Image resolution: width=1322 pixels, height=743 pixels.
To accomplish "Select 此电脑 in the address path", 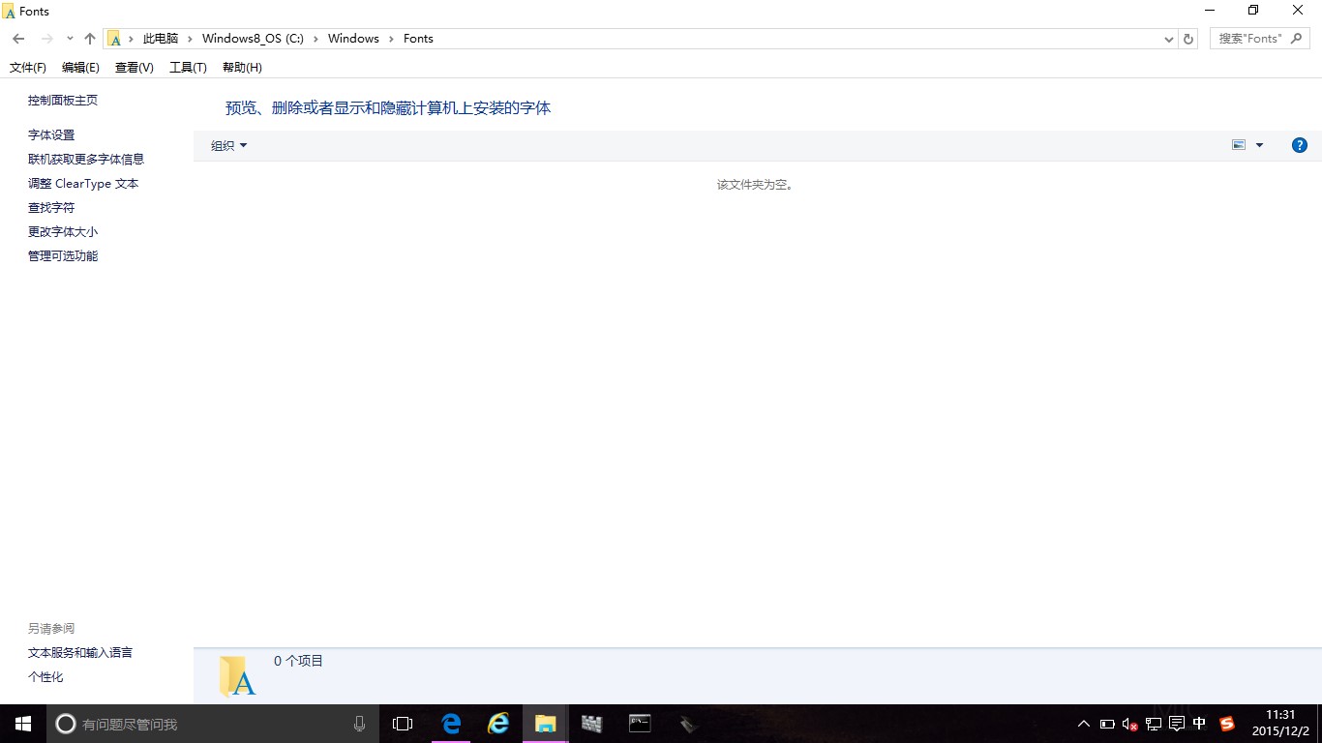I will [161, 39].
